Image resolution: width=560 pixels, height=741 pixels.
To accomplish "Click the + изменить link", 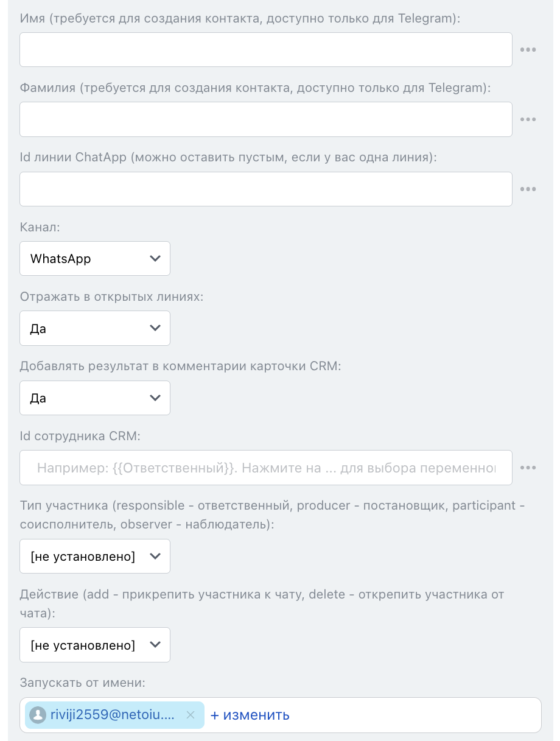I will tap(250, 715).
